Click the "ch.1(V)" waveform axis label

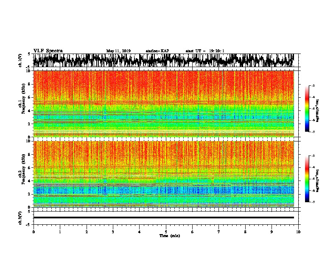(x=20, y=60)
